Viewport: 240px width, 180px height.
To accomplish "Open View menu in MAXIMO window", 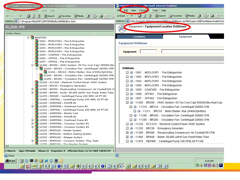I will (133, 10).
